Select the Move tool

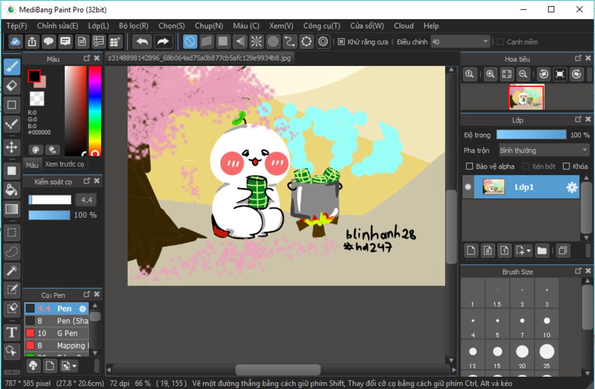12,147
